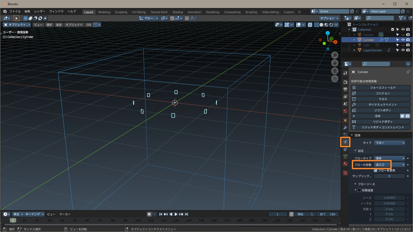
Task: Remove 流体 physics with the X button
Action: (x=354, y=116)
